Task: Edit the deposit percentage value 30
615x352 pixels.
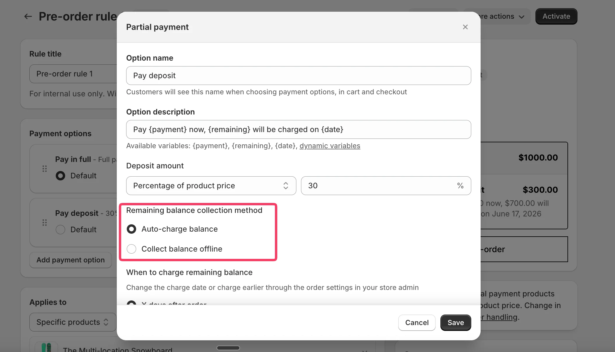Action: (386, 186)
